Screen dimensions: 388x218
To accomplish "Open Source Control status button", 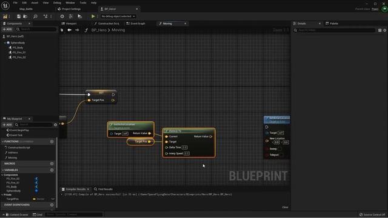I will tap(372, 214).
